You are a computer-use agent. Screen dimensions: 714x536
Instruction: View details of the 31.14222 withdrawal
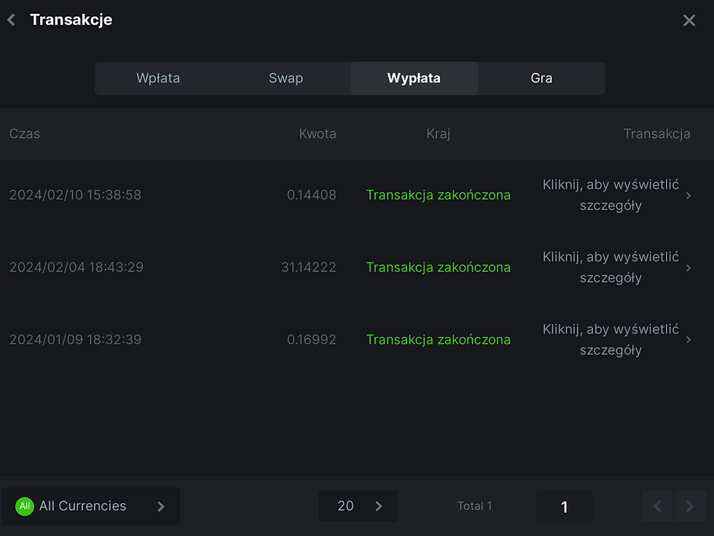(x=611, y=267)
